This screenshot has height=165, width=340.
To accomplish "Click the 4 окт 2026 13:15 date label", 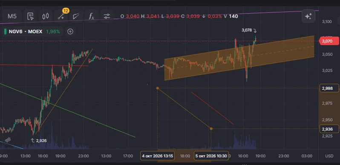I will [x=158, y=156].
